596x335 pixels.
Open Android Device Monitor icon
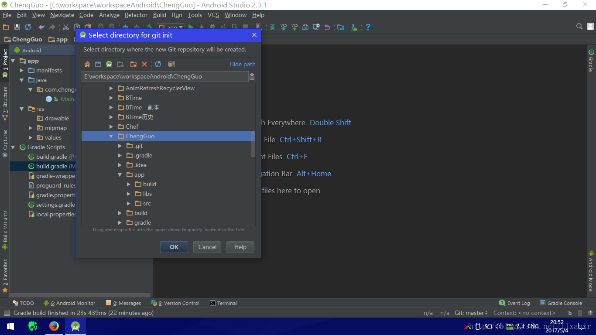(x=354, y=27)
